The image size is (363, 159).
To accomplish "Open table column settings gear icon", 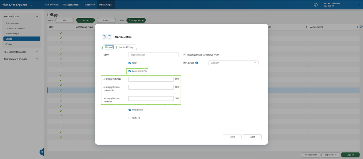I will click(362, 27).
